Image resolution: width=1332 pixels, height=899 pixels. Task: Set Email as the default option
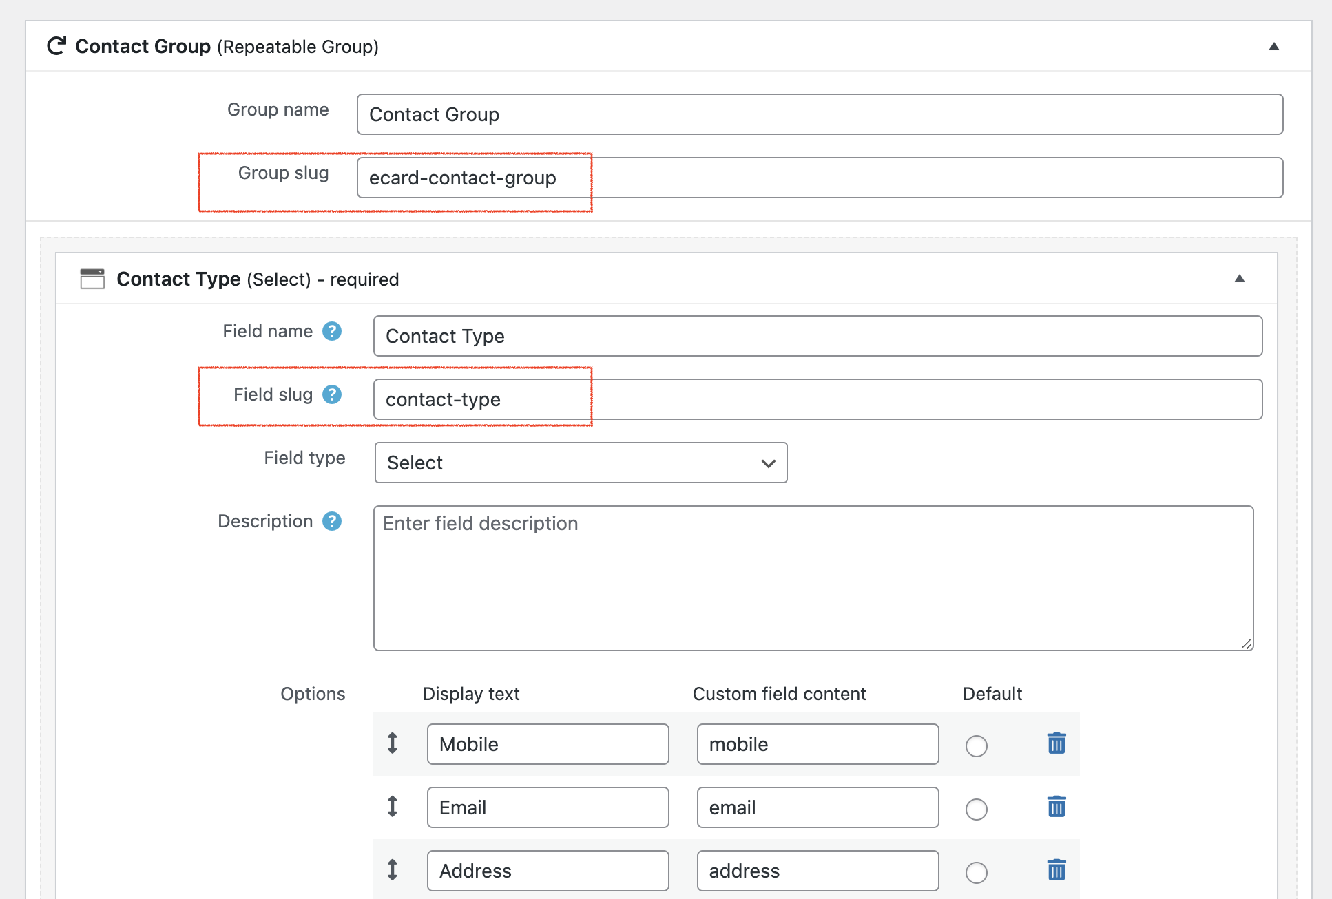[x=977, y=810]
